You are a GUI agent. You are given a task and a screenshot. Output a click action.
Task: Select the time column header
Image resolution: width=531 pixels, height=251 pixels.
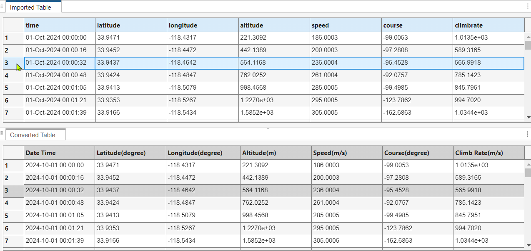(x=60, y=25)
